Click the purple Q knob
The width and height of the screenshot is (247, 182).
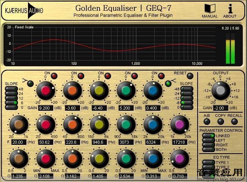(x=180, y=159)
